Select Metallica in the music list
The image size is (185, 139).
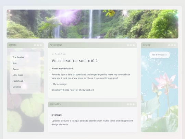point(17,87)
